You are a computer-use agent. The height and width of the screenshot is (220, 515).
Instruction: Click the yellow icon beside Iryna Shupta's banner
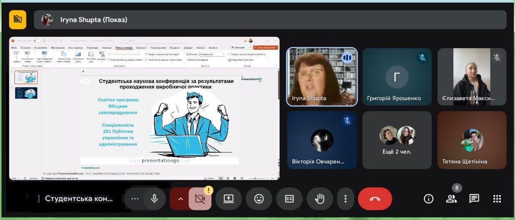[18, 19]
